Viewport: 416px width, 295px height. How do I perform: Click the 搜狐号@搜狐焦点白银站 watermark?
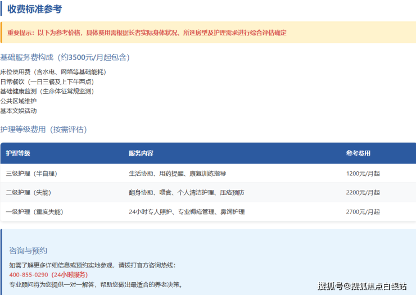(x=362, y=287)
